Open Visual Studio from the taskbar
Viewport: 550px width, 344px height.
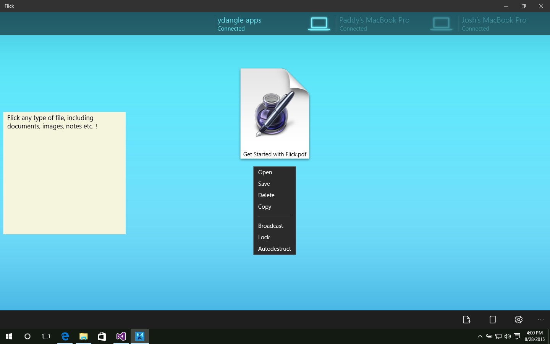121,336
